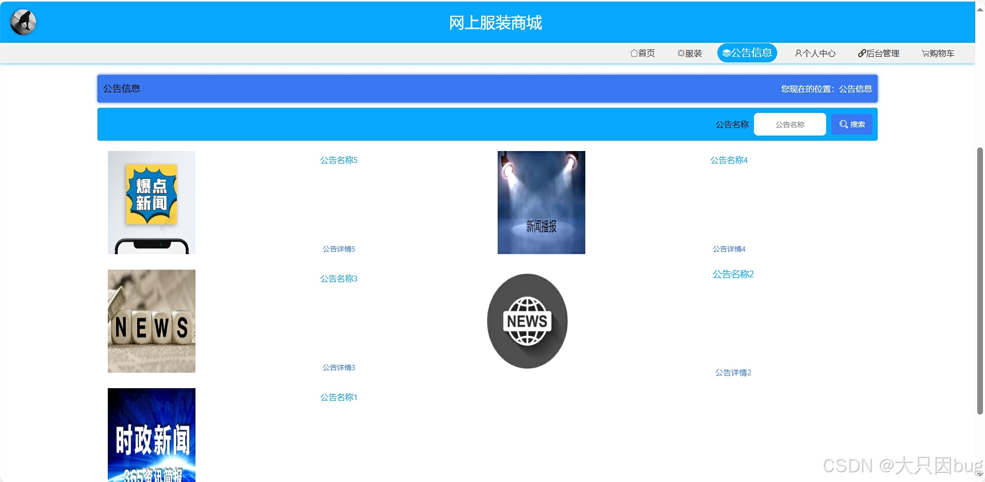Click 公告详情2 detail text

pos(733,372)
